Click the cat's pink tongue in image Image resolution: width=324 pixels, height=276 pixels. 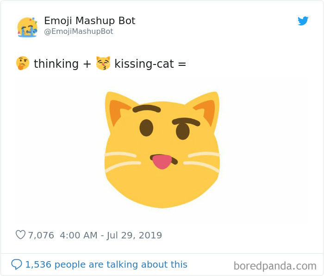tap(162, 161)
